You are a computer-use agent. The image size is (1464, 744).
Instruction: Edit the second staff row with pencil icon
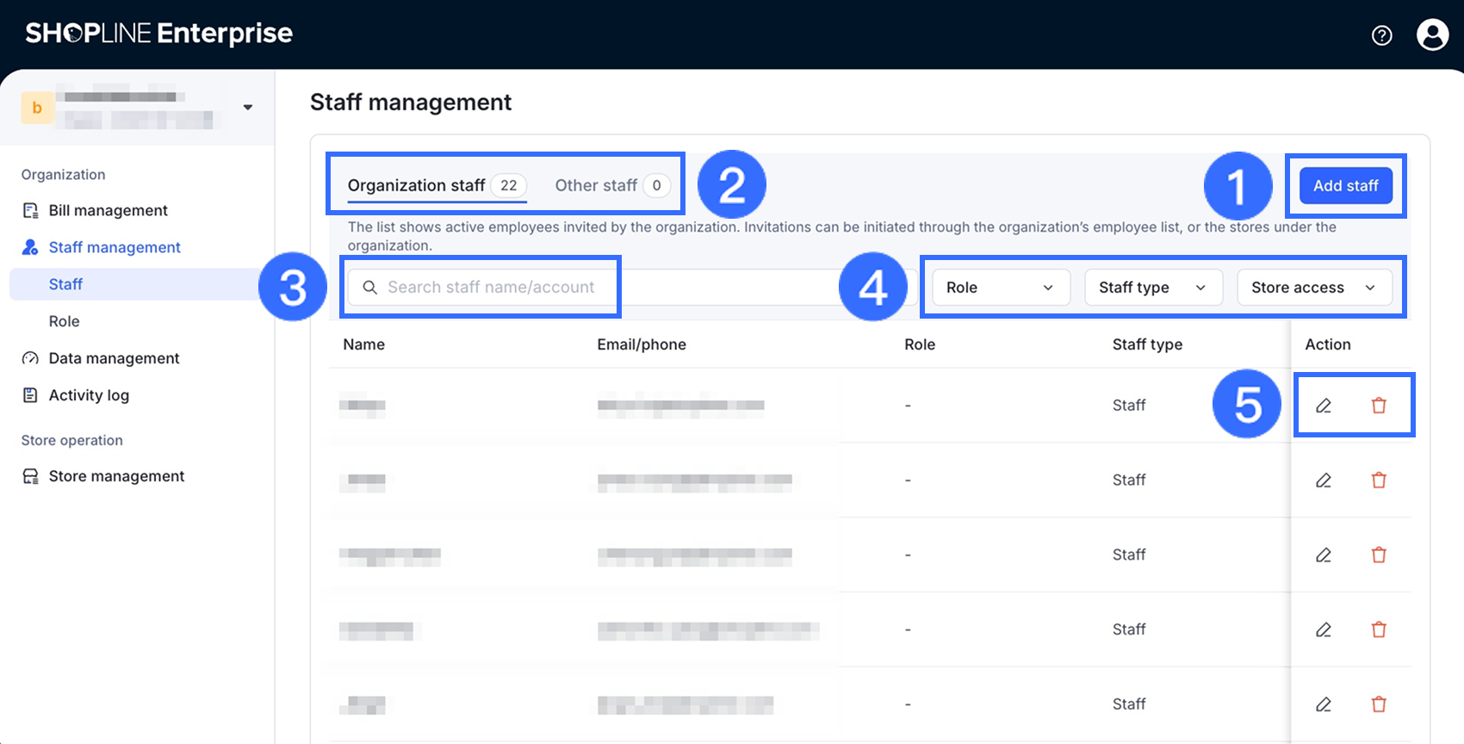tap(1324, 480)
